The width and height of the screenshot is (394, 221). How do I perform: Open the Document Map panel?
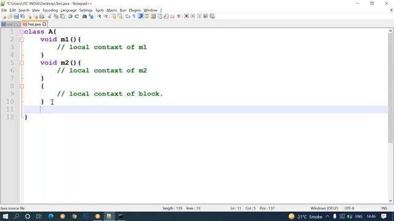tap(153, 17)
